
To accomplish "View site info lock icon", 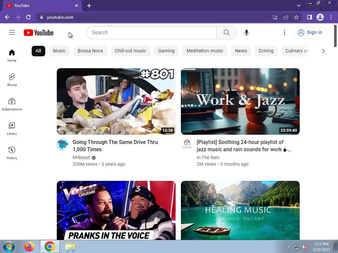I will point(42,17).
